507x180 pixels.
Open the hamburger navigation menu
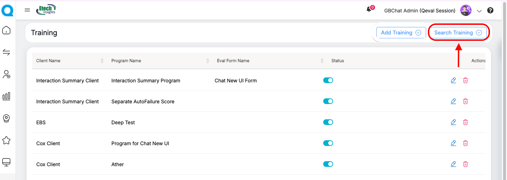point(27,10)
